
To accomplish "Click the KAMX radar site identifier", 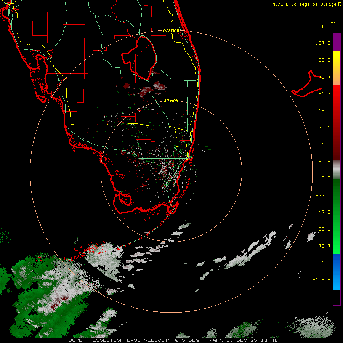I will point(216,340).
